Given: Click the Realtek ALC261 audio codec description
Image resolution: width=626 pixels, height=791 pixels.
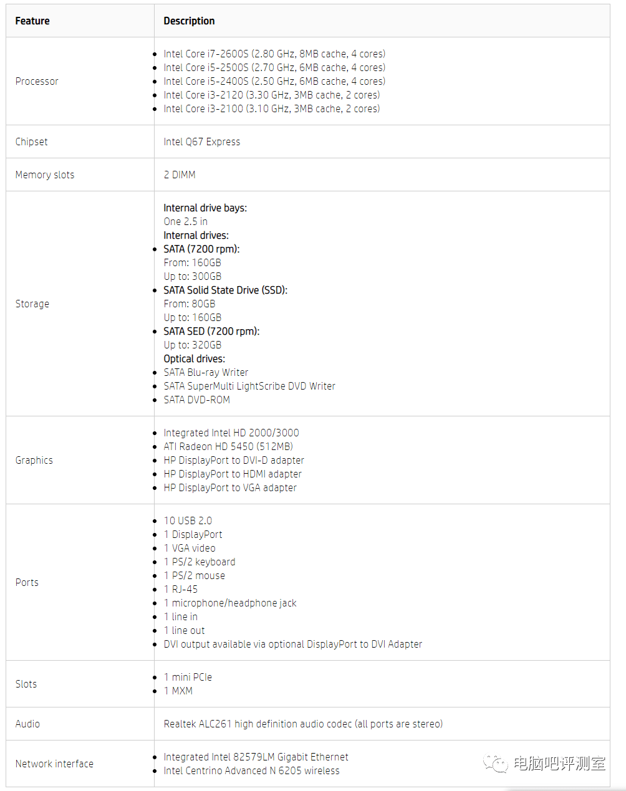Looking at the screenshot, I should 303,724.
